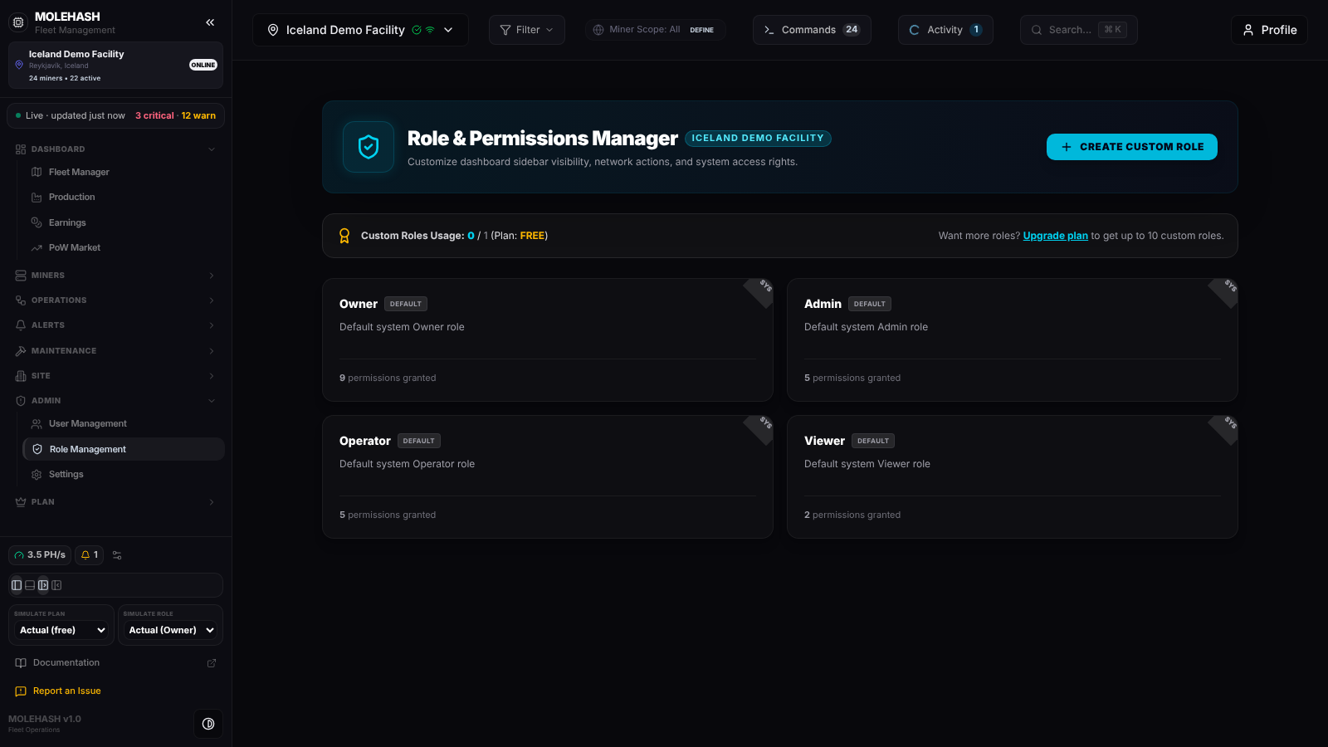1328x747 pixels.
Task: Open the Earnings sidebar item
Action: (x=124, y=222)
